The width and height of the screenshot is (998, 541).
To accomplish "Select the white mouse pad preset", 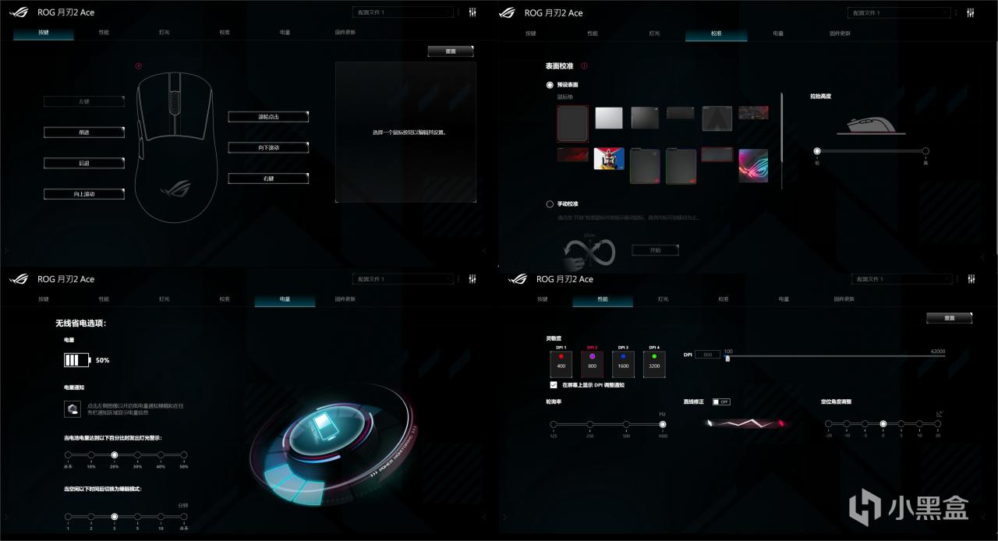I will pos(609,118).
